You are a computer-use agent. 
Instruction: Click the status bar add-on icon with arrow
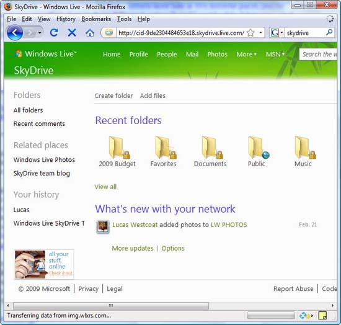(x=306, y=316)
